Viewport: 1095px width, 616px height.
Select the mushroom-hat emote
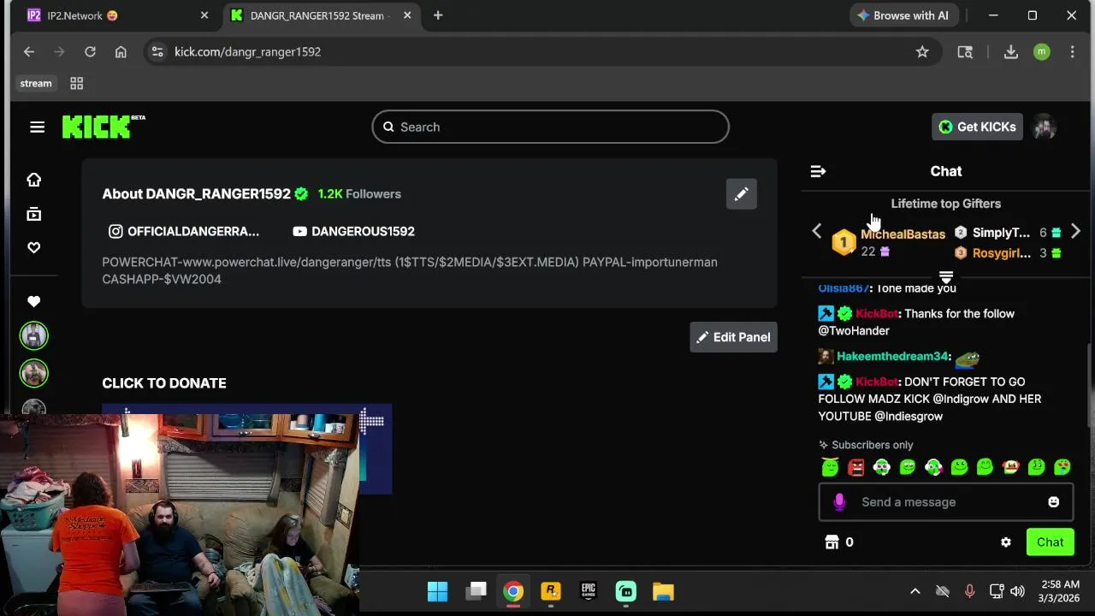tap(1010, 467)
